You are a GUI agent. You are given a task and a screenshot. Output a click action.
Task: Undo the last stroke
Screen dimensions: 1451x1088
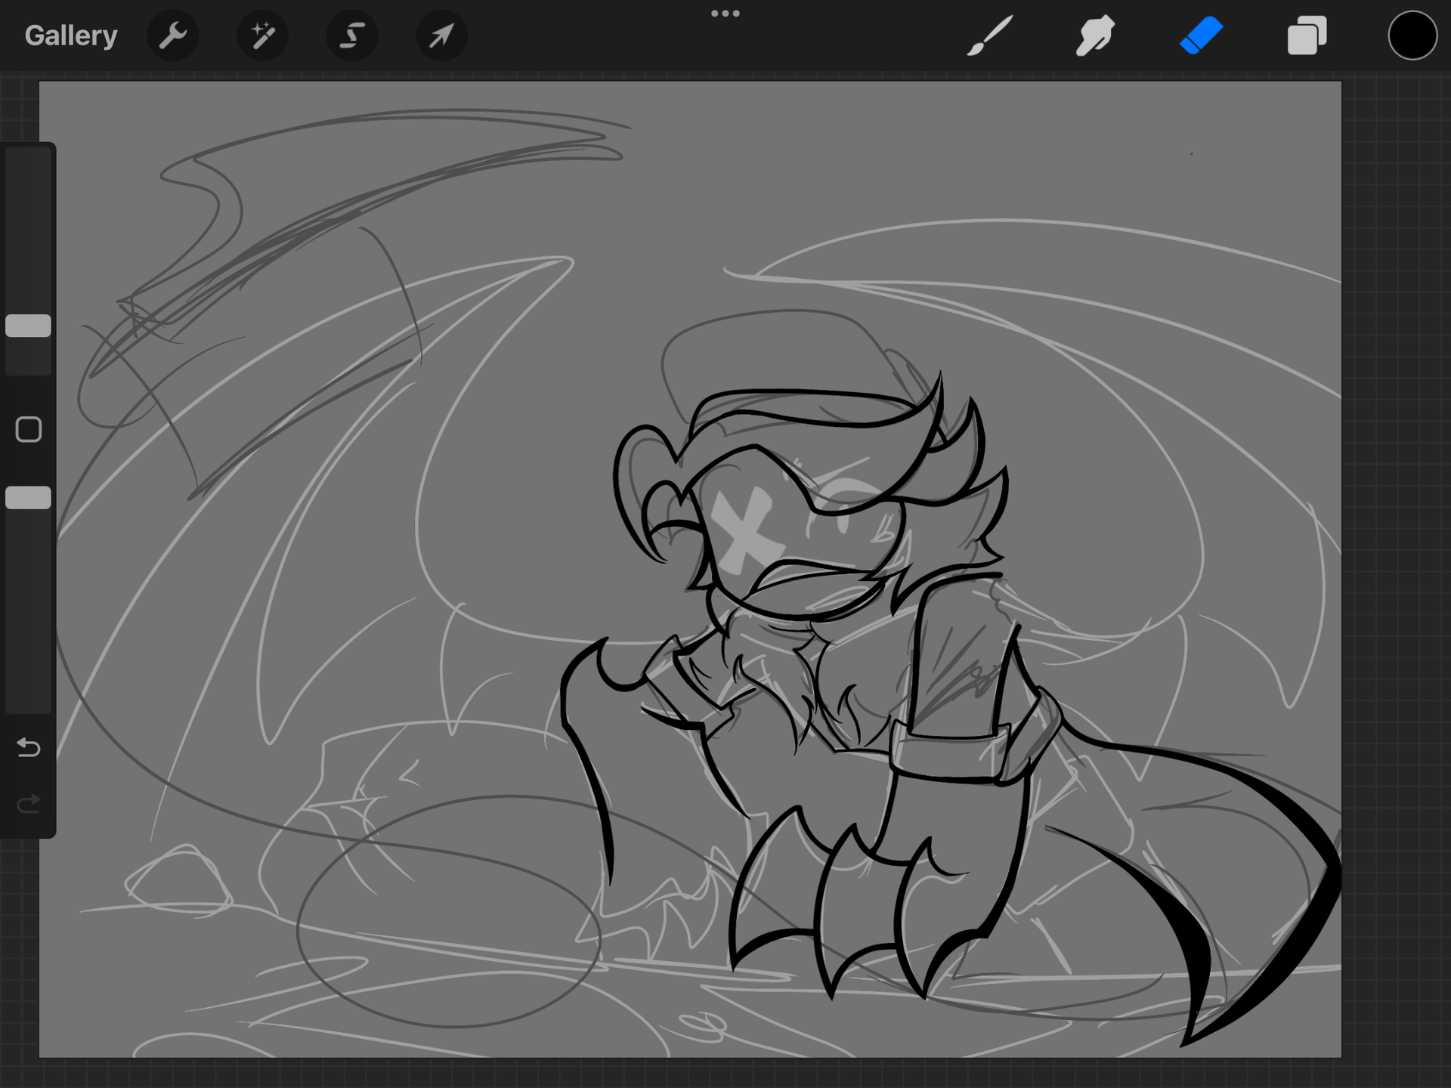pyautogui.click(x=29, y=748)
